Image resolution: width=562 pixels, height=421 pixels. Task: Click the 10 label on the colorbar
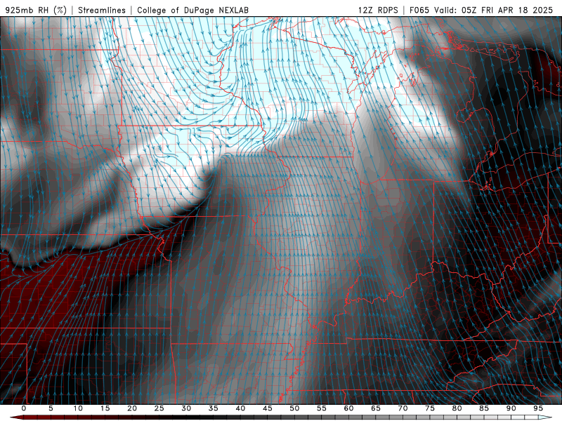pyautogui.click(x=78, y=408)
